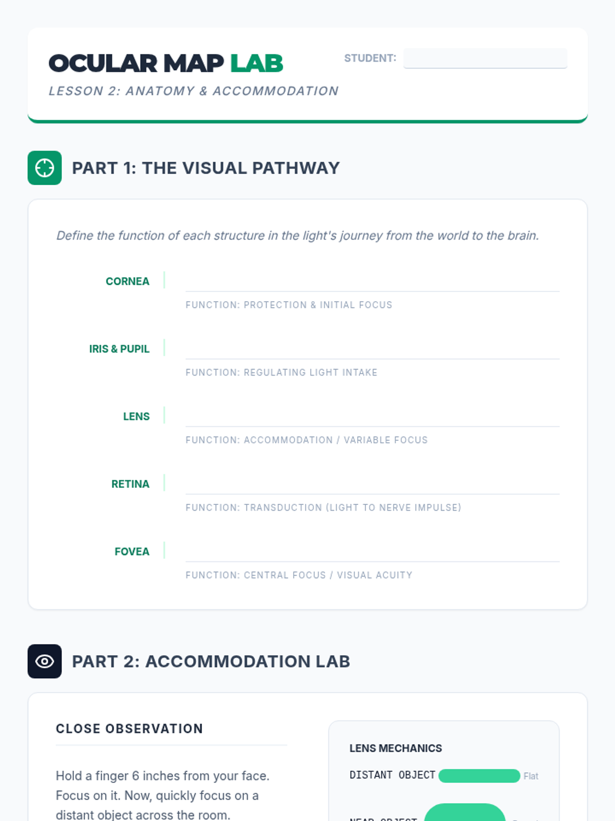Click the Distant Object flat lens bar
Image resolution: width=615 pixels, height=821 pixels.
click(479, 775)
